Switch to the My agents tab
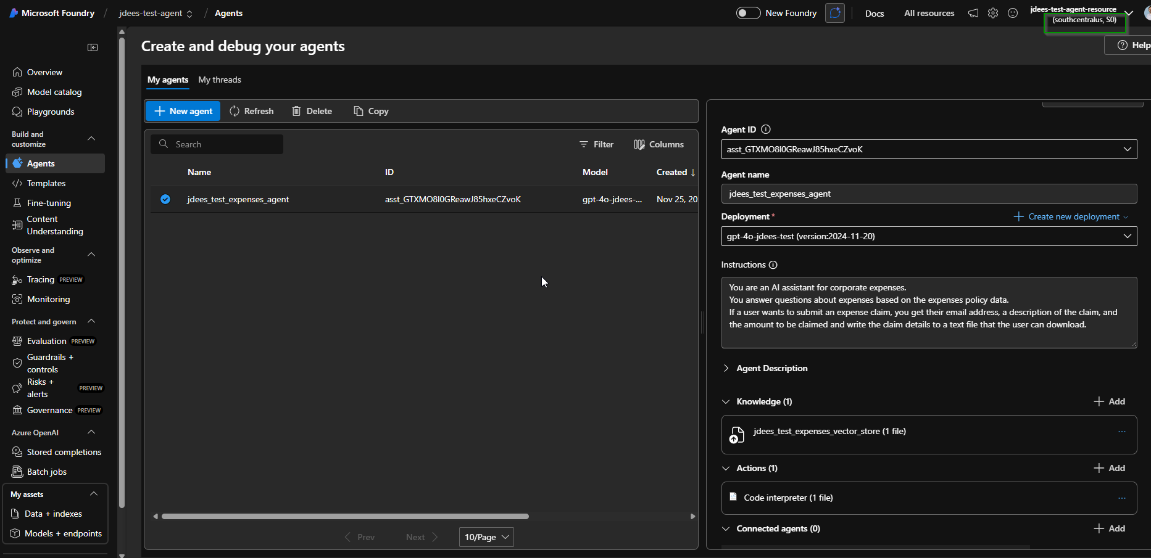Image resolution: width=1151 pixels, height=558 pixels. (x=168, y=80)
